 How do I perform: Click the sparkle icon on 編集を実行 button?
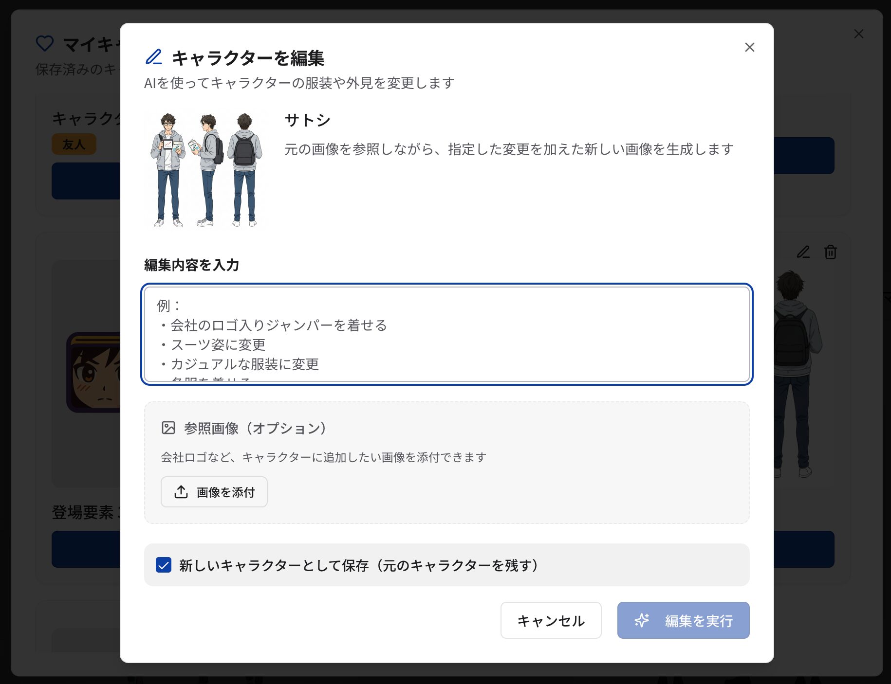642,620
